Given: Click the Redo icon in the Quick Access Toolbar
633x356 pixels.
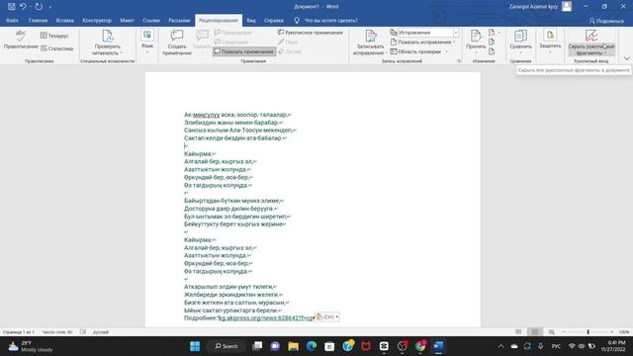Looking at the screenshot, I should click(39, 7).
